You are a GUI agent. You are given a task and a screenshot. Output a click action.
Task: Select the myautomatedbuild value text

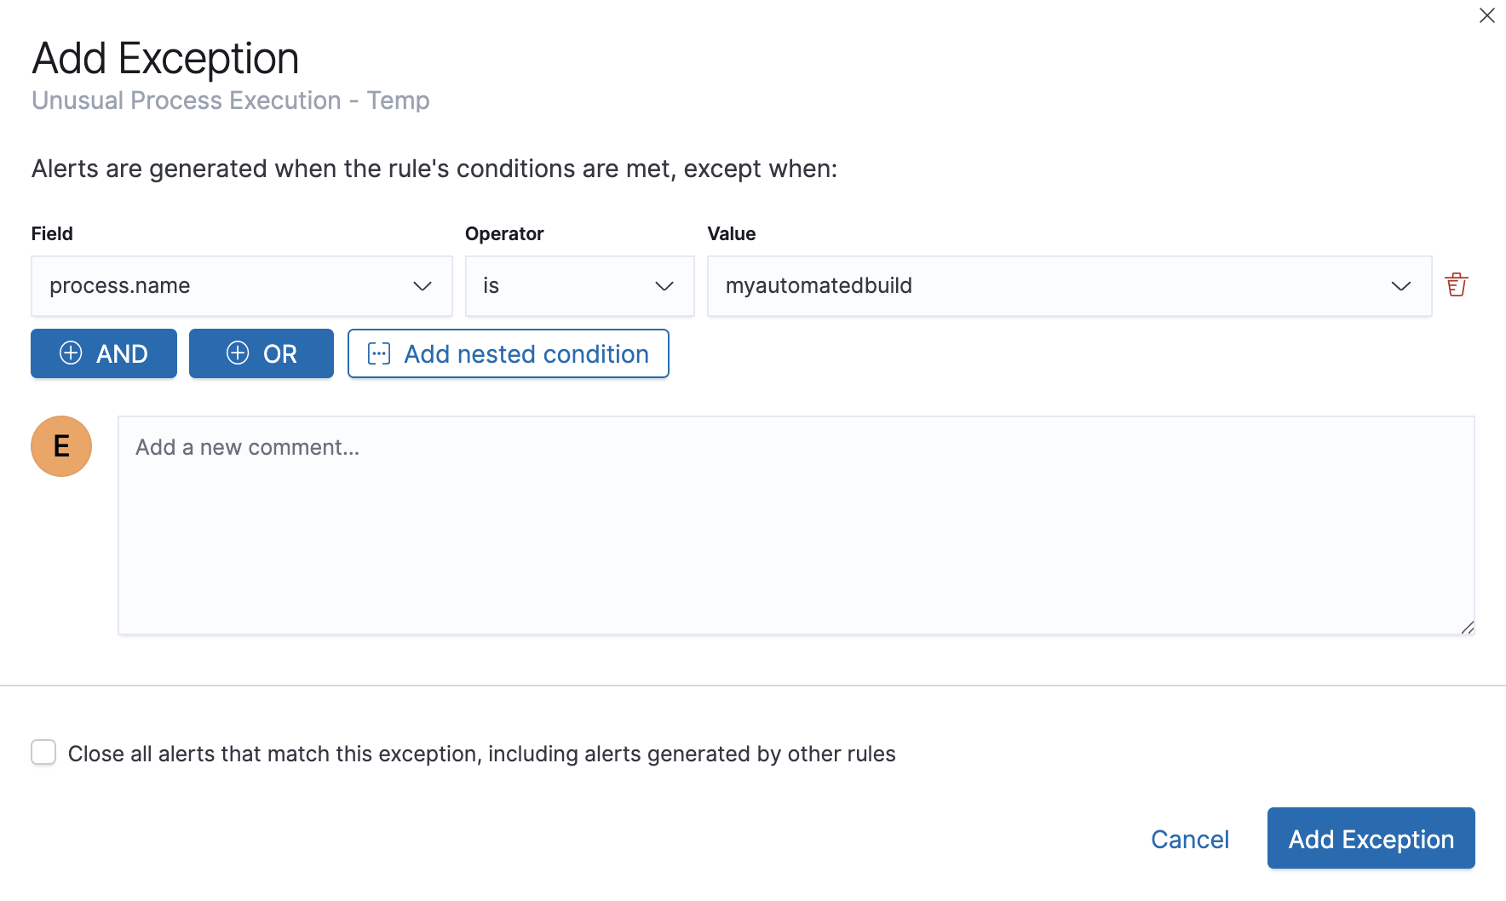[x=819, y=286]
